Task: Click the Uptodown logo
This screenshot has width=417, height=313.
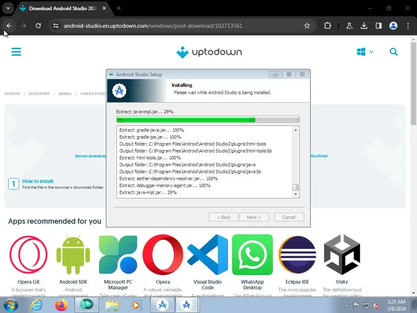Action: click(x=209, y=52)
